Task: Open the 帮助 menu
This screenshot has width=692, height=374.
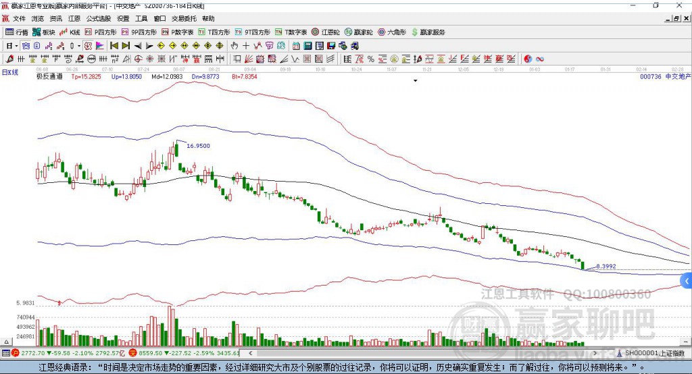Action: (208, 18)
